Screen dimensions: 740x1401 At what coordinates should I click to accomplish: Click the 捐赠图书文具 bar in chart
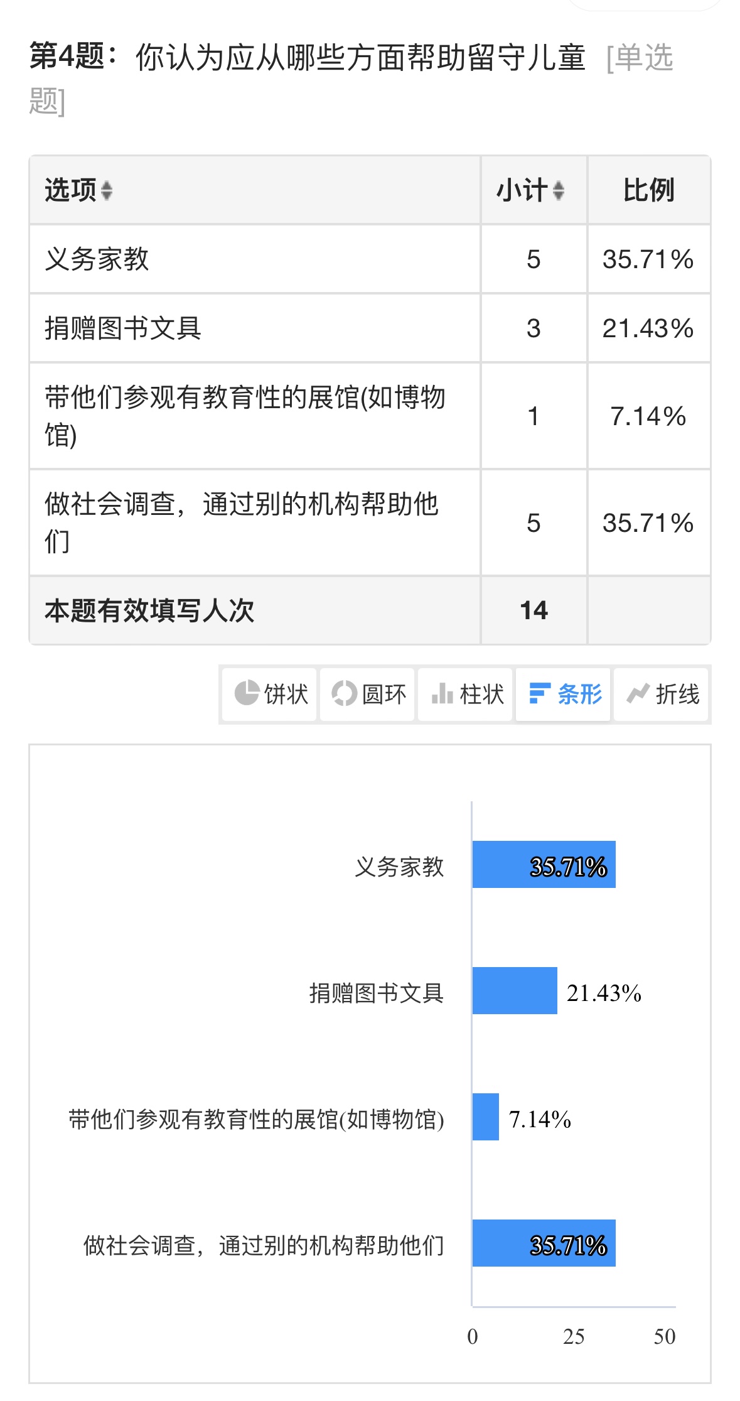pos(515,990)
